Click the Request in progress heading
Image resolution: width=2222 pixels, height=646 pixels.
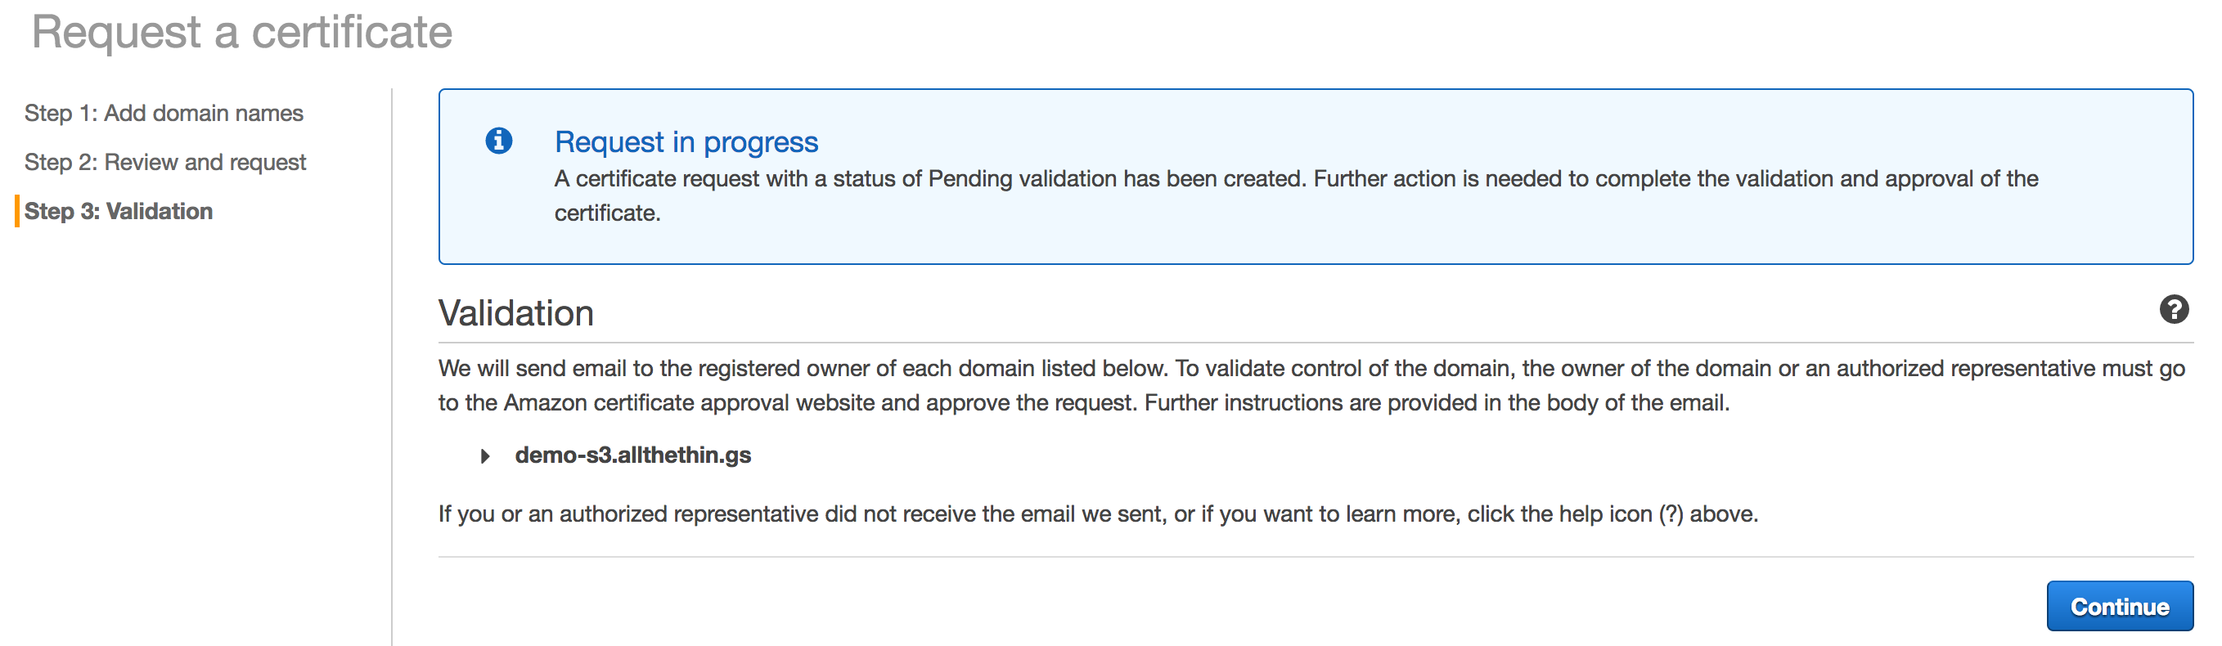tap(686, 141)
